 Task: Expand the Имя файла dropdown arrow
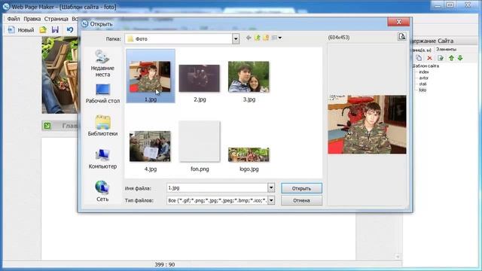click(271, 187)
